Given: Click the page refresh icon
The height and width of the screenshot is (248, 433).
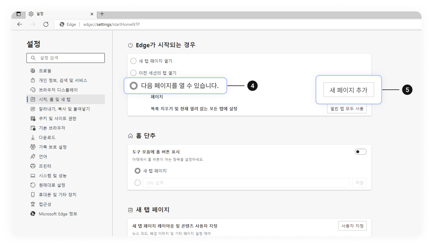Looking at the screenshot, I should click(46, 24).
